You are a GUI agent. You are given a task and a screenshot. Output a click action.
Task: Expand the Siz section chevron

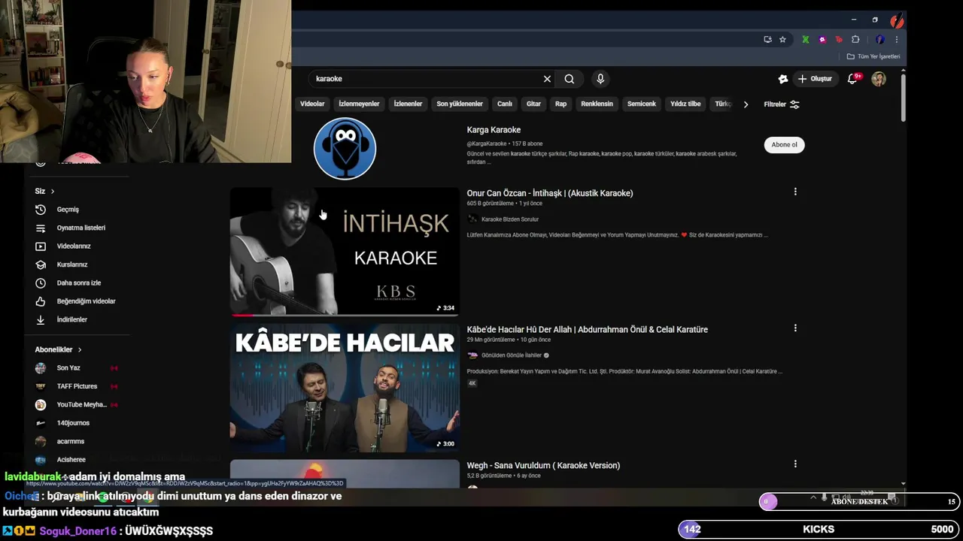52,192
